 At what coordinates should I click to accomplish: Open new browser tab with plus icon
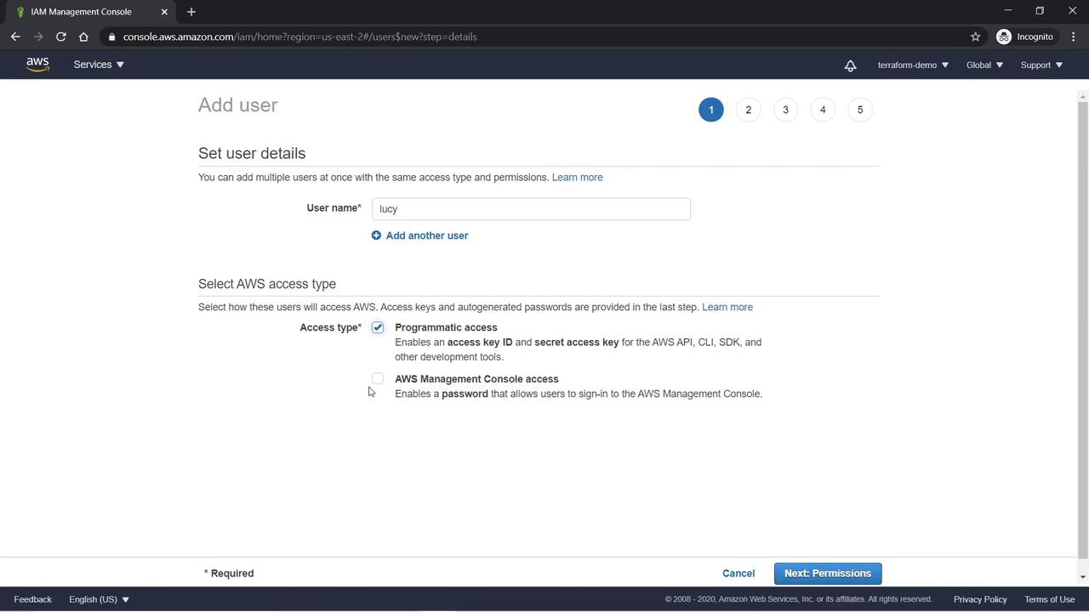191,12
